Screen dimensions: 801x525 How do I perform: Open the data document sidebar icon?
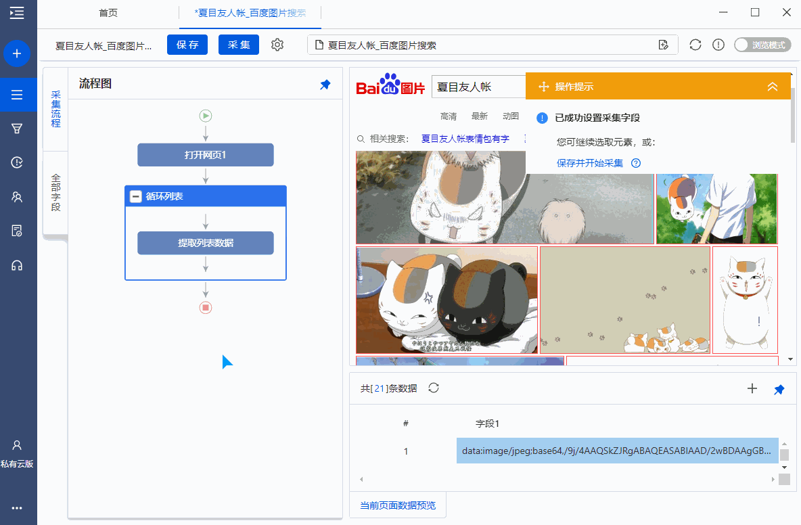(x=17, y=231)
